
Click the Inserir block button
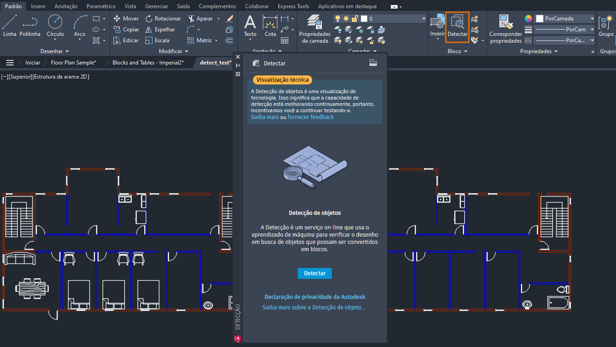coord(438,26)
